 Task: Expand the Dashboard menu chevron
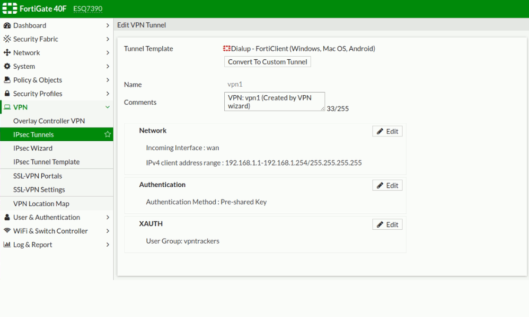[x=108, y=25]
